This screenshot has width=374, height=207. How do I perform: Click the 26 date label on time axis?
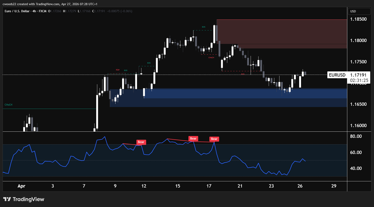(x=300, y=186)
